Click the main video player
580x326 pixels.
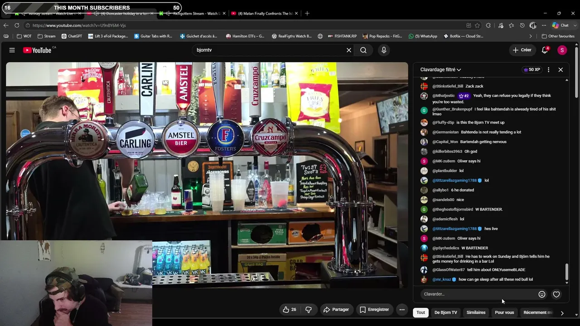[207, 175]
